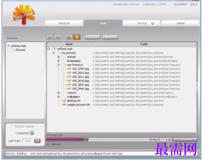Click the 100_0783.jpg file icon
Viewport: 205px width, 163px height.
pyautogui.click(x=69, y=69)
